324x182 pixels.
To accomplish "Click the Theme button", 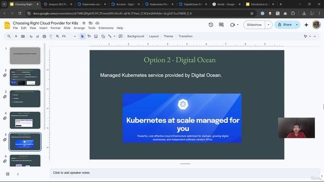I will pos(168,36).
